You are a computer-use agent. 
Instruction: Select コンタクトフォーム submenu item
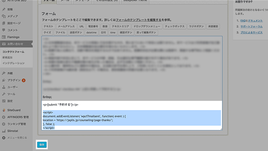point(13,52)
